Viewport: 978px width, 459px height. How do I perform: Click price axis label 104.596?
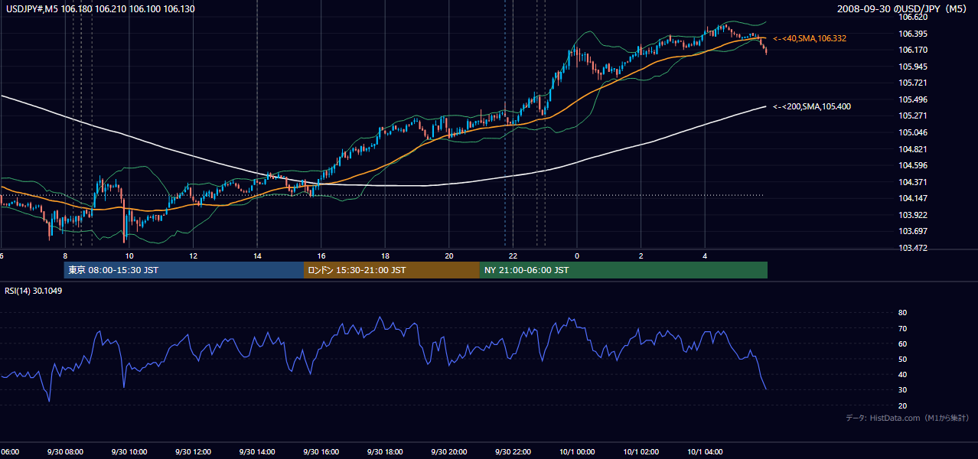tap(914, 165)
